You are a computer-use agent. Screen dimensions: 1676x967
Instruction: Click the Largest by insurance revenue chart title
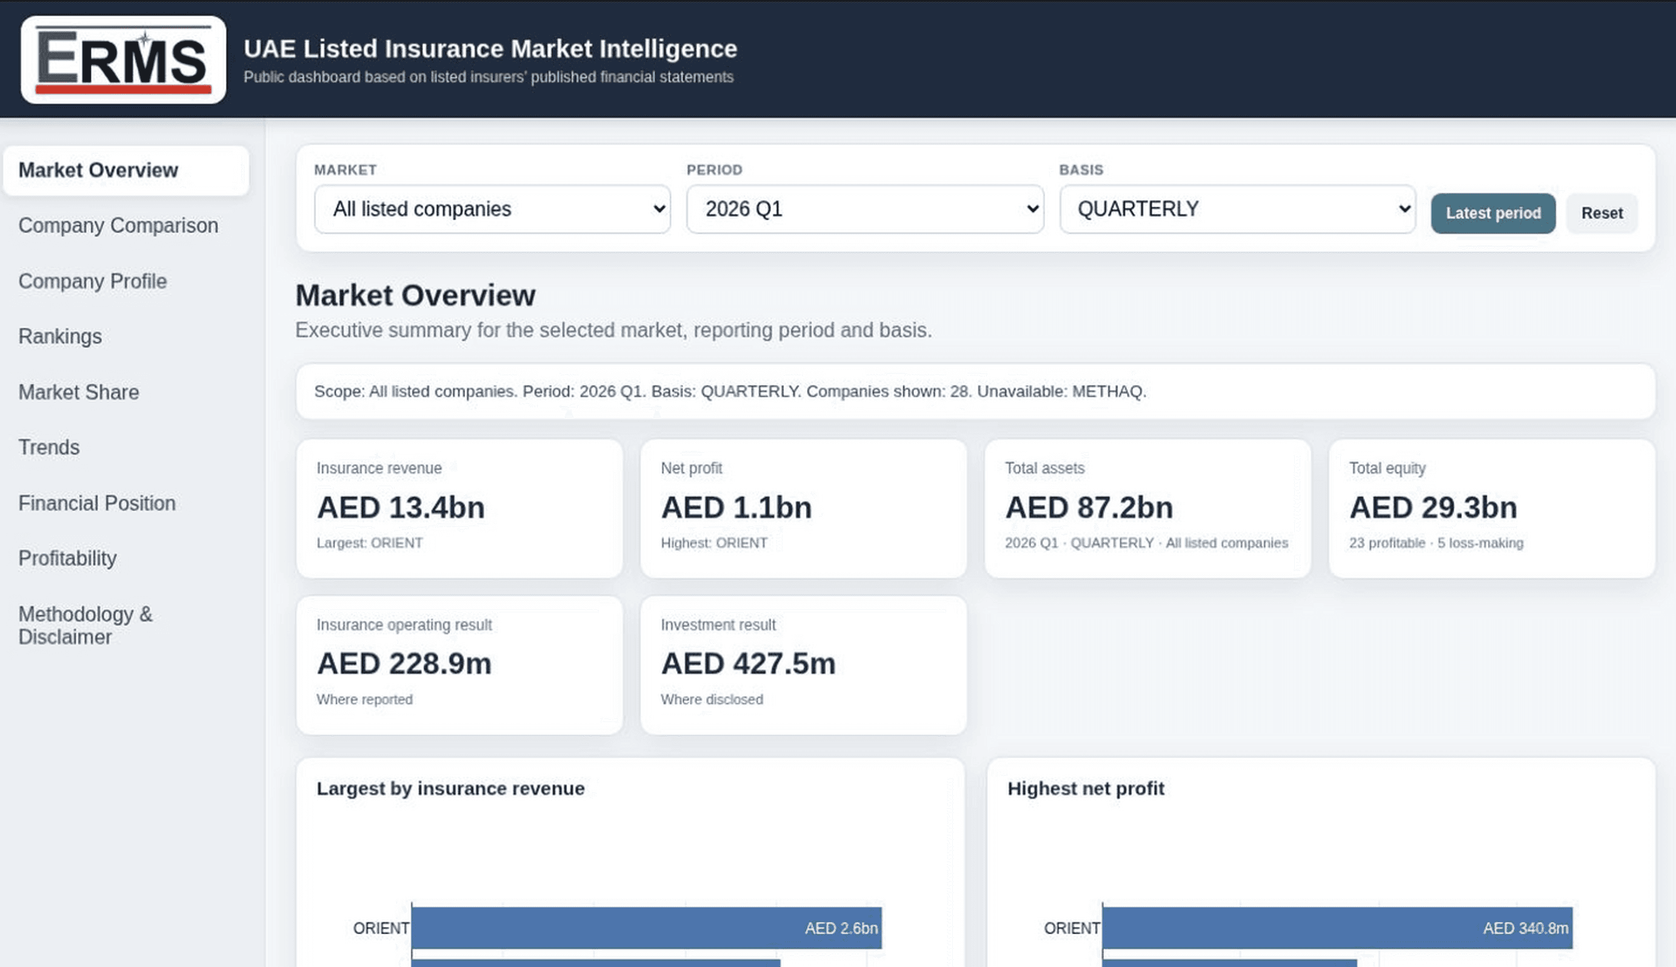(451, 788)
